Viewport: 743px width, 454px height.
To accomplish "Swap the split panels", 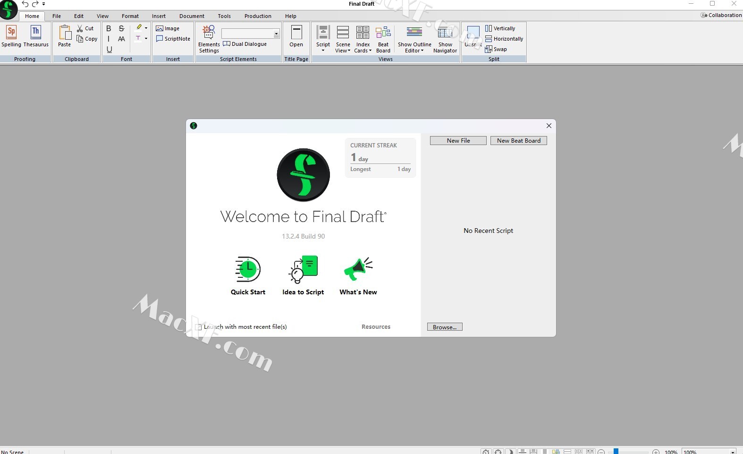I will coord(496,49).
